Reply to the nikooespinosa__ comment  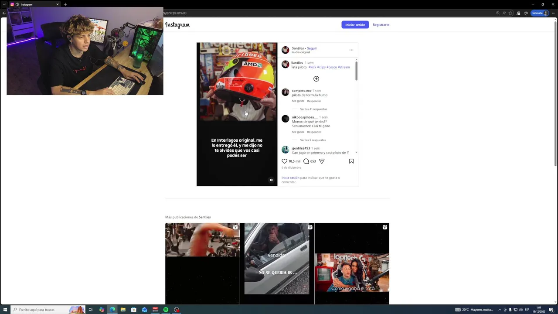pyautogui.click(x=314, y=132)
